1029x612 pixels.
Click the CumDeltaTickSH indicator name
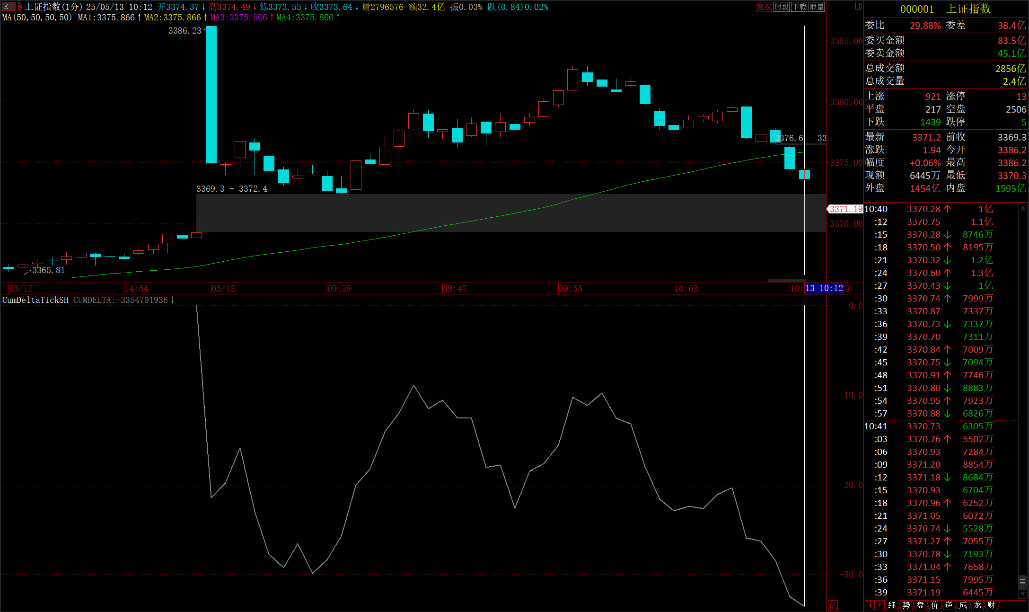point(35,300)
